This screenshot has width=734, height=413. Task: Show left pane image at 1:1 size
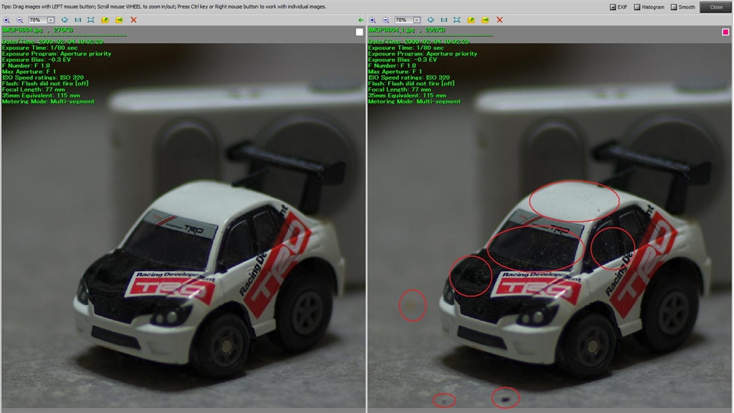77,20
